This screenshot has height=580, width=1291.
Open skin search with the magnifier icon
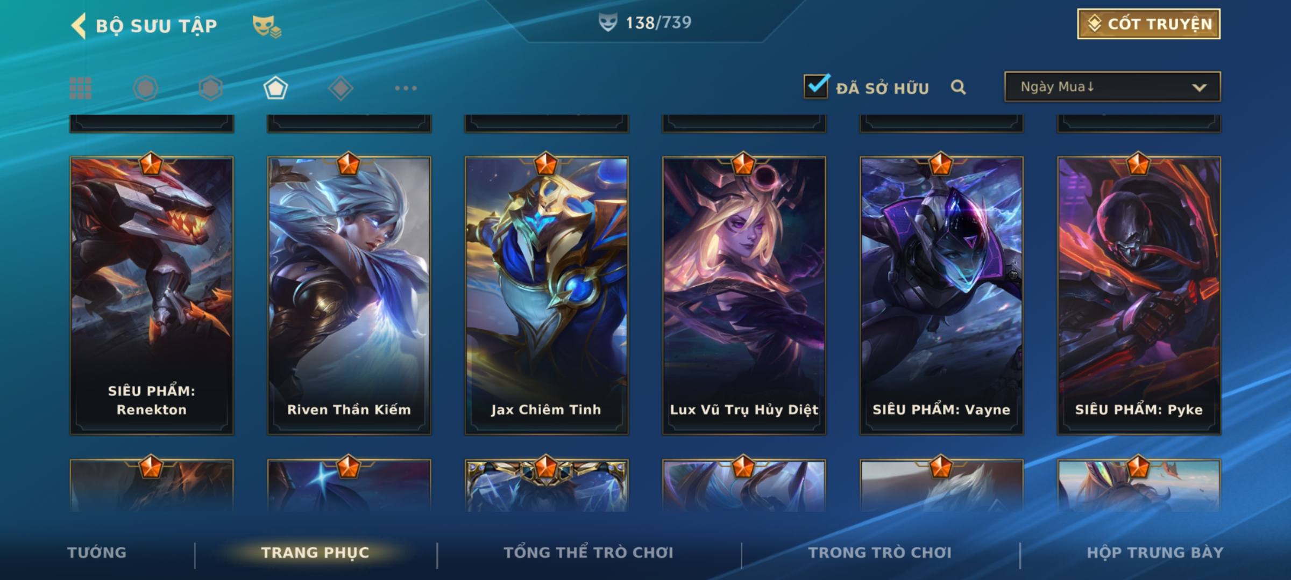(958, 87)
